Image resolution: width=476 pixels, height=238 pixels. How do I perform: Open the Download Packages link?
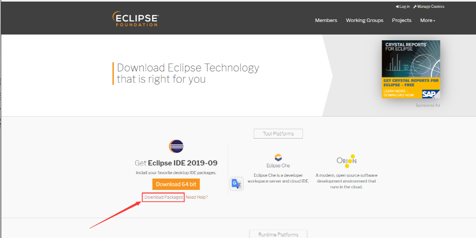(x=164, y=197)
